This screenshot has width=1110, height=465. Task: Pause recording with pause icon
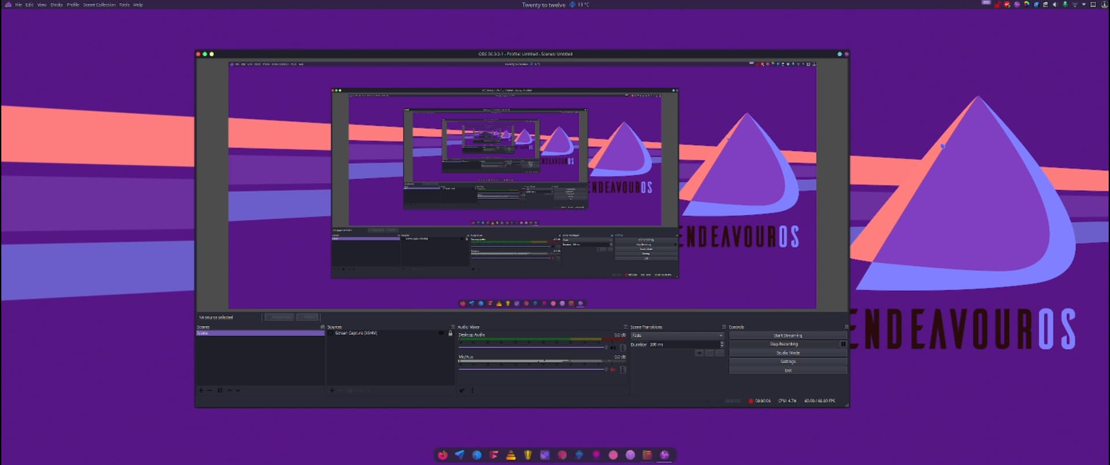[x=843, y=344]
